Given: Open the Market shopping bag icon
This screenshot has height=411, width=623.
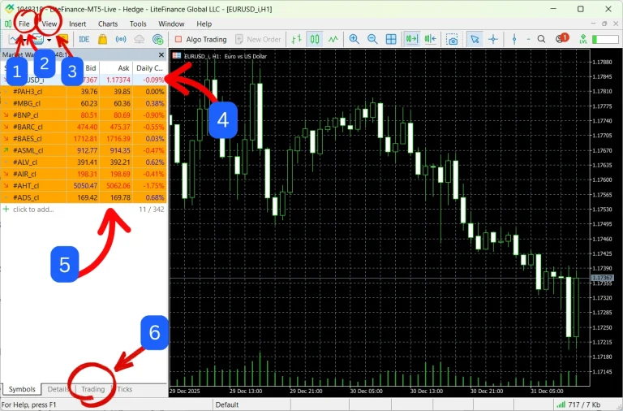Looking at the screenshot, I should (x=102, y=39).
